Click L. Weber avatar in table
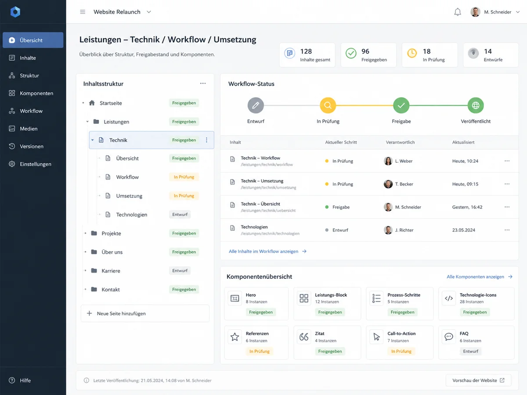Image resolution: width=527 pixels, height=395 pixels. (x=388, y=161)
